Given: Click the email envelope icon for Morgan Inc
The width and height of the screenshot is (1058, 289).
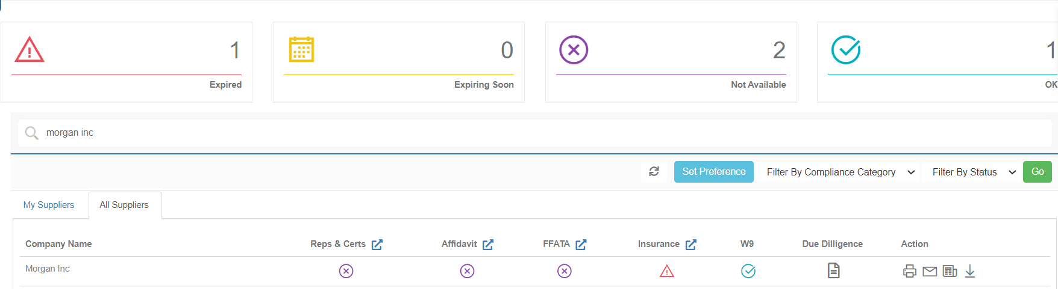Looking at the screenshot, I should click(x=930, y=272).
